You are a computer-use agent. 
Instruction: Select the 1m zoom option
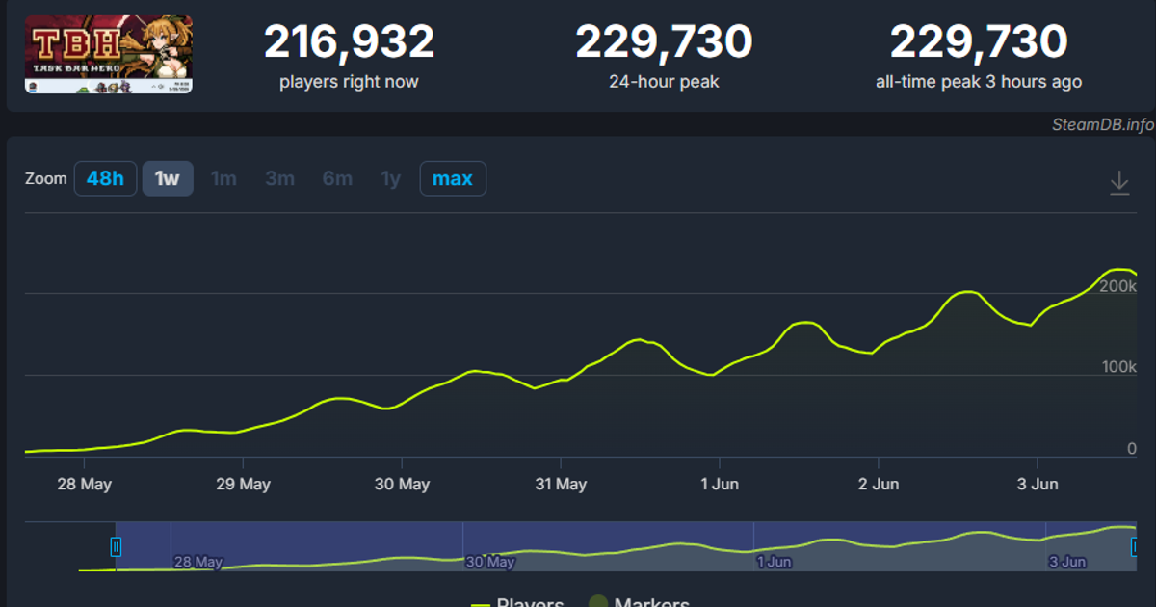click(223, 178)
